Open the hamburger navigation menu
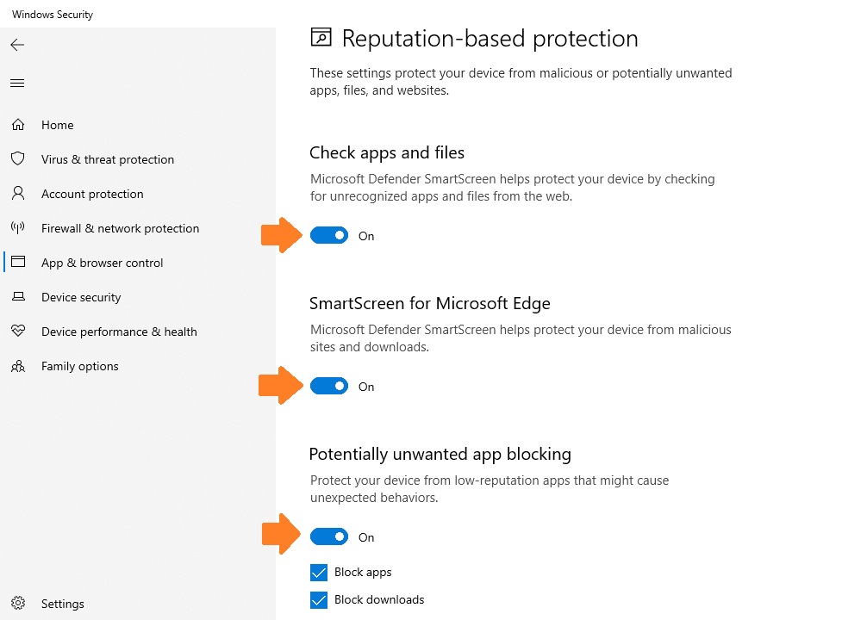 [17, 84]
